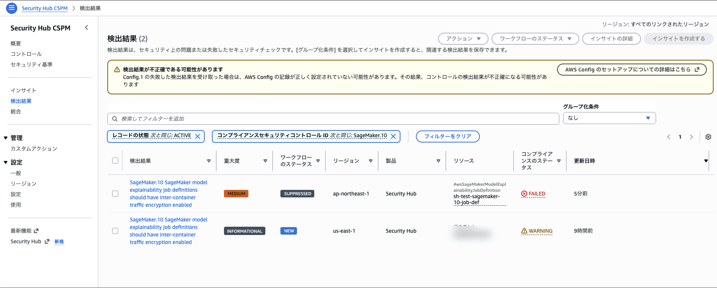Select all findings with the header checkbox
The image size is (717, 288).
(115, 161)
